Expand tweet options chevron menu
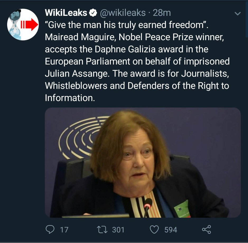 (238, 13)
